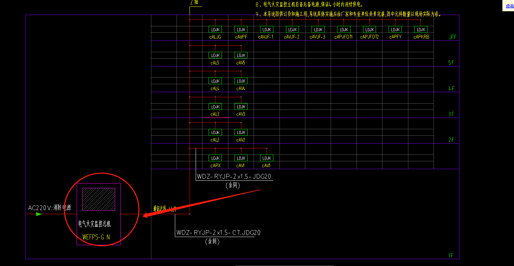
Task: Click the WEFPS-G N model text
Action: pyautogui.click(x=96, y=237)
